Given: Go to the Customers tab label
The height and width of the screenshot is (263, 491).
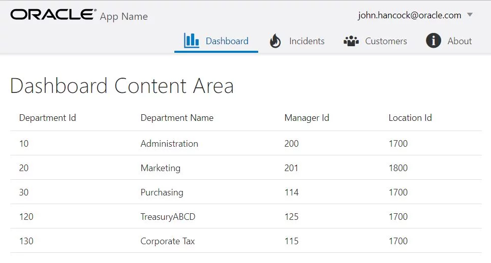Looking at the screenshot, I should pos(386,41).
